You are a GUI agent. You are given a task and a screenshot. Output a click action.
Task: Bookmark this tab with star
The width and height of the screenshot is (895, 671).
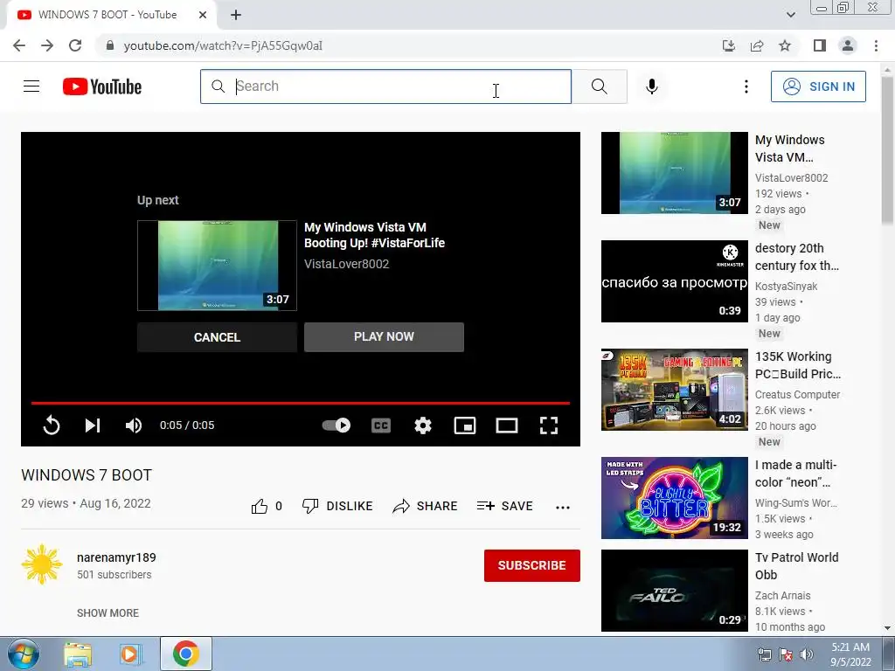pyautogui.click(x=785, y=45)
